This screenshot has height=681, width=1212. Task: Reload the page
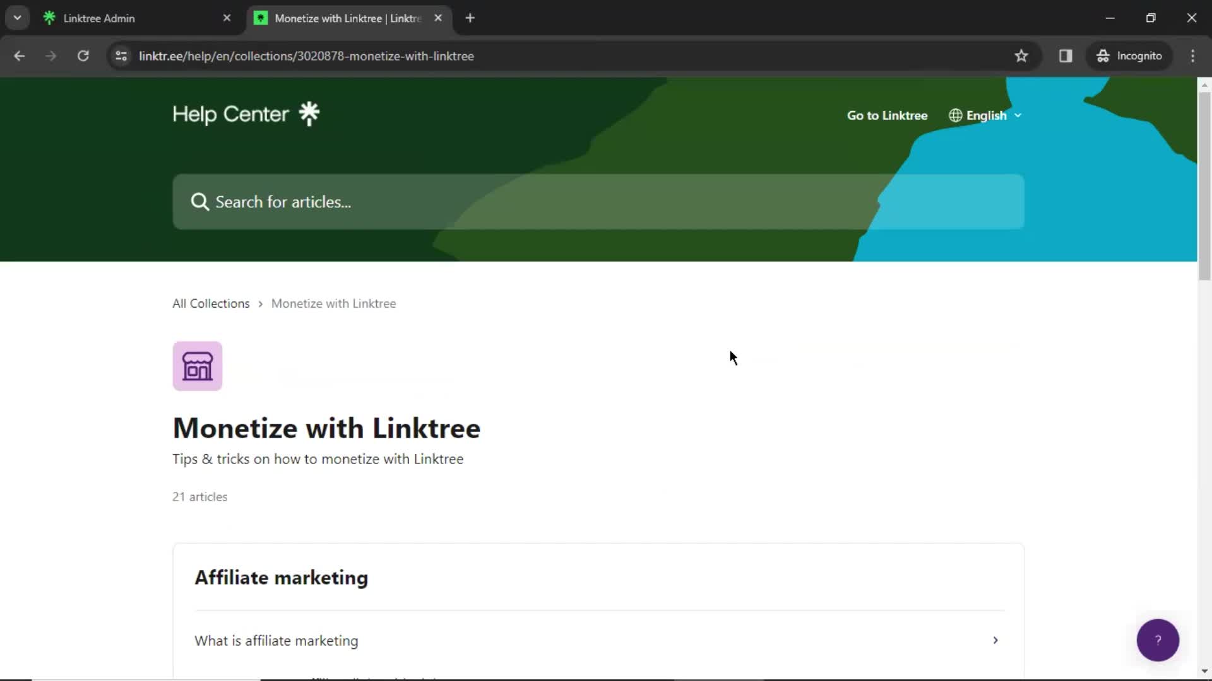coord(83,56)
